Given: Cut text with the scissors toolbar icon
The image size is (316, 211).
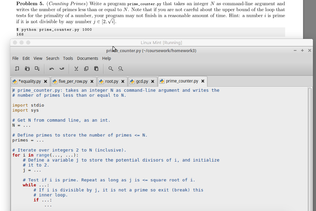Looking at the screenshot, I should click(x=76, y=69).
